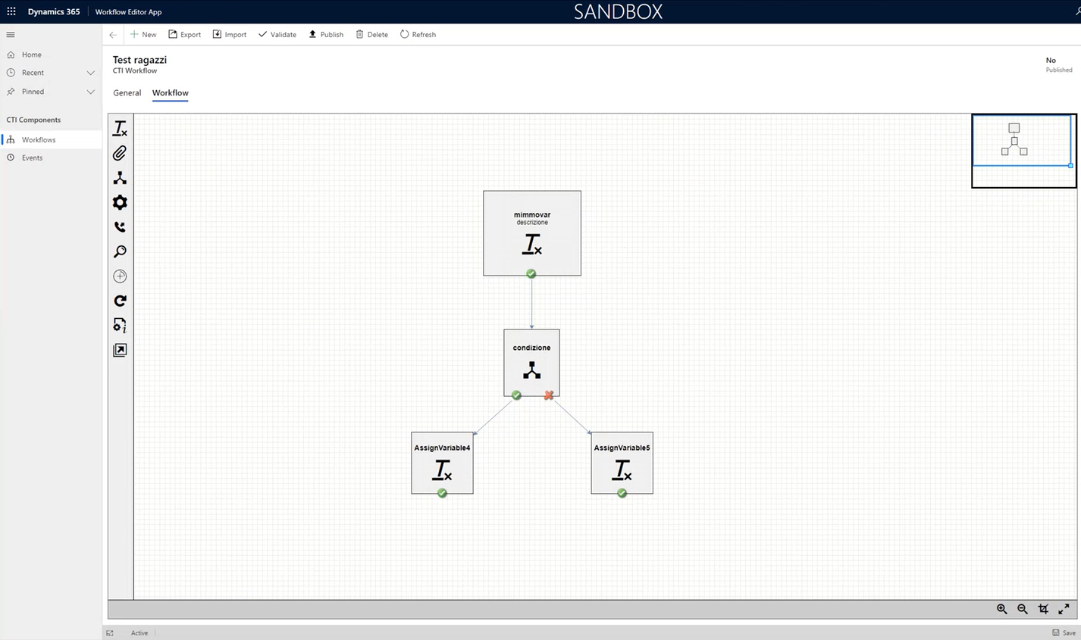The width and height of the screenshot is (1081, 640).
Task: Select the circled plus tool
Action: 120,276
